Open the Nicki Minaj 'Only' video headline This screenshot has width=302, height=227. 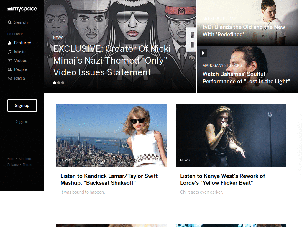tap(112, 60)
